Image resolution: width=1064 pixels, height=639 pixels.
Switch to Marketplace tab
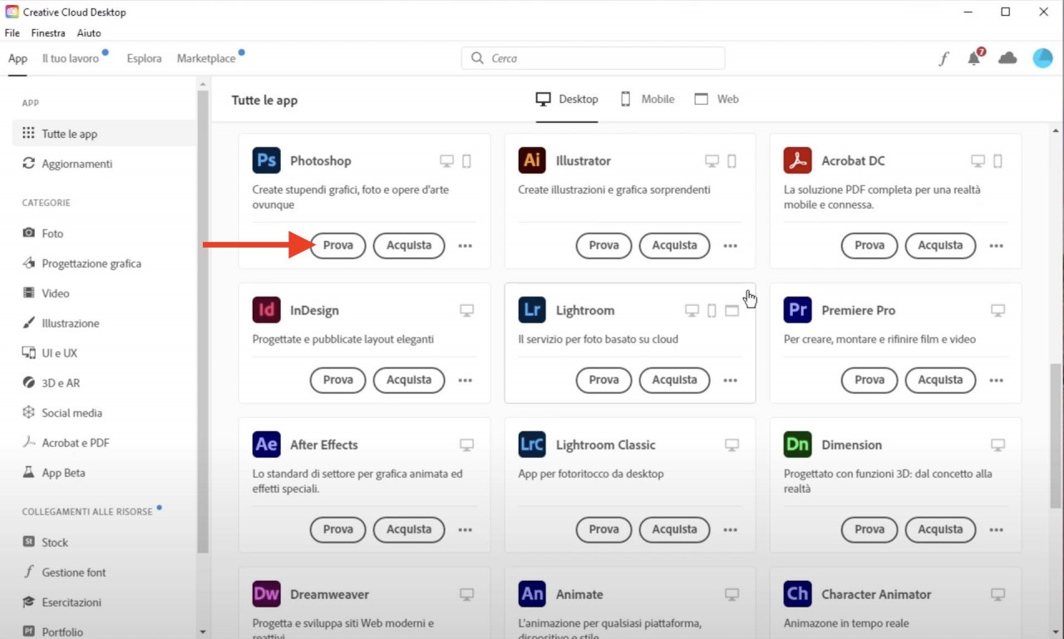206,58
